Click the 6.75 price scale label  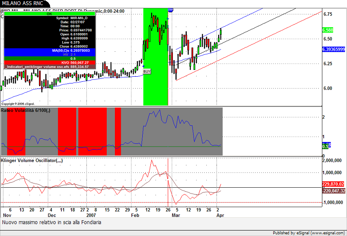tap(327, 14)
